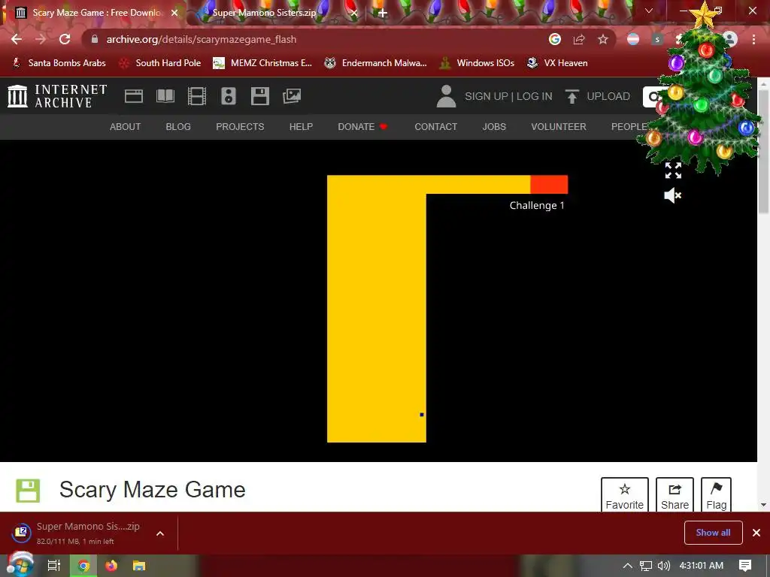The width and height of the screenshot is (770, 577).
Task: Open download options chevron for zip
Action: point(160,533)
